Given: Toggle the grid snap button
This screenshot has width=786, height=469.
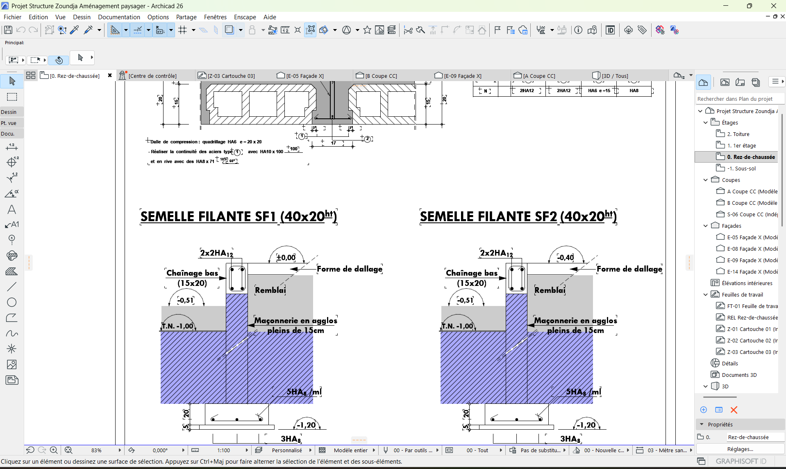Looking at the screenshot, I should pyautogui.click(x=183, y=30).
